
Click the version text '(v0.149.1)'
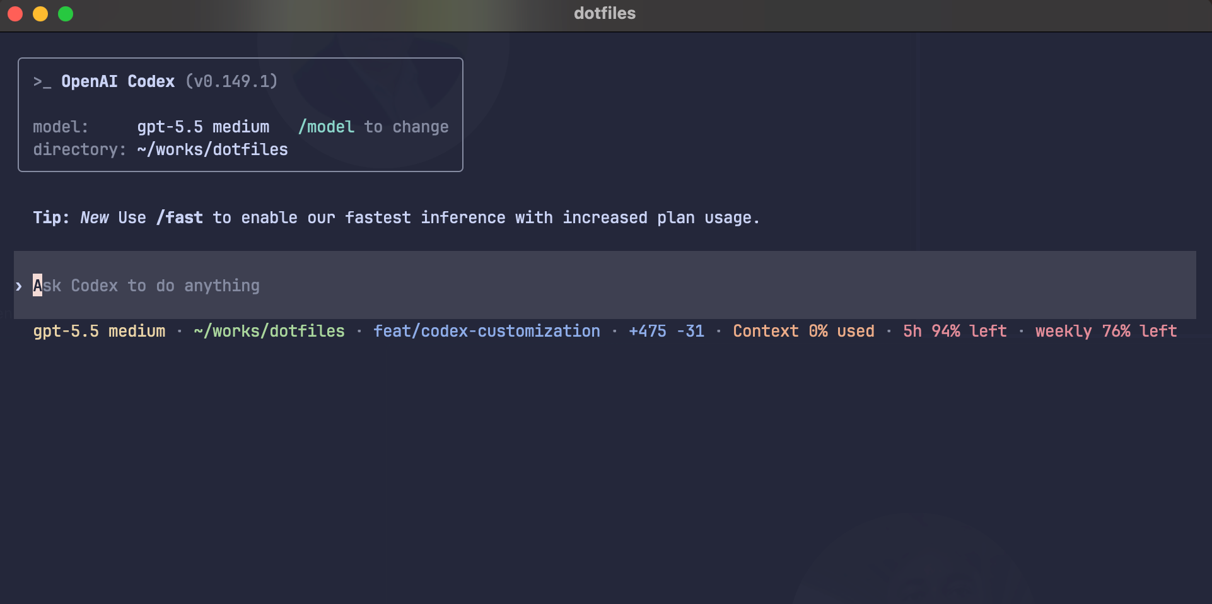pyautogui.click(x=231, y=81)
